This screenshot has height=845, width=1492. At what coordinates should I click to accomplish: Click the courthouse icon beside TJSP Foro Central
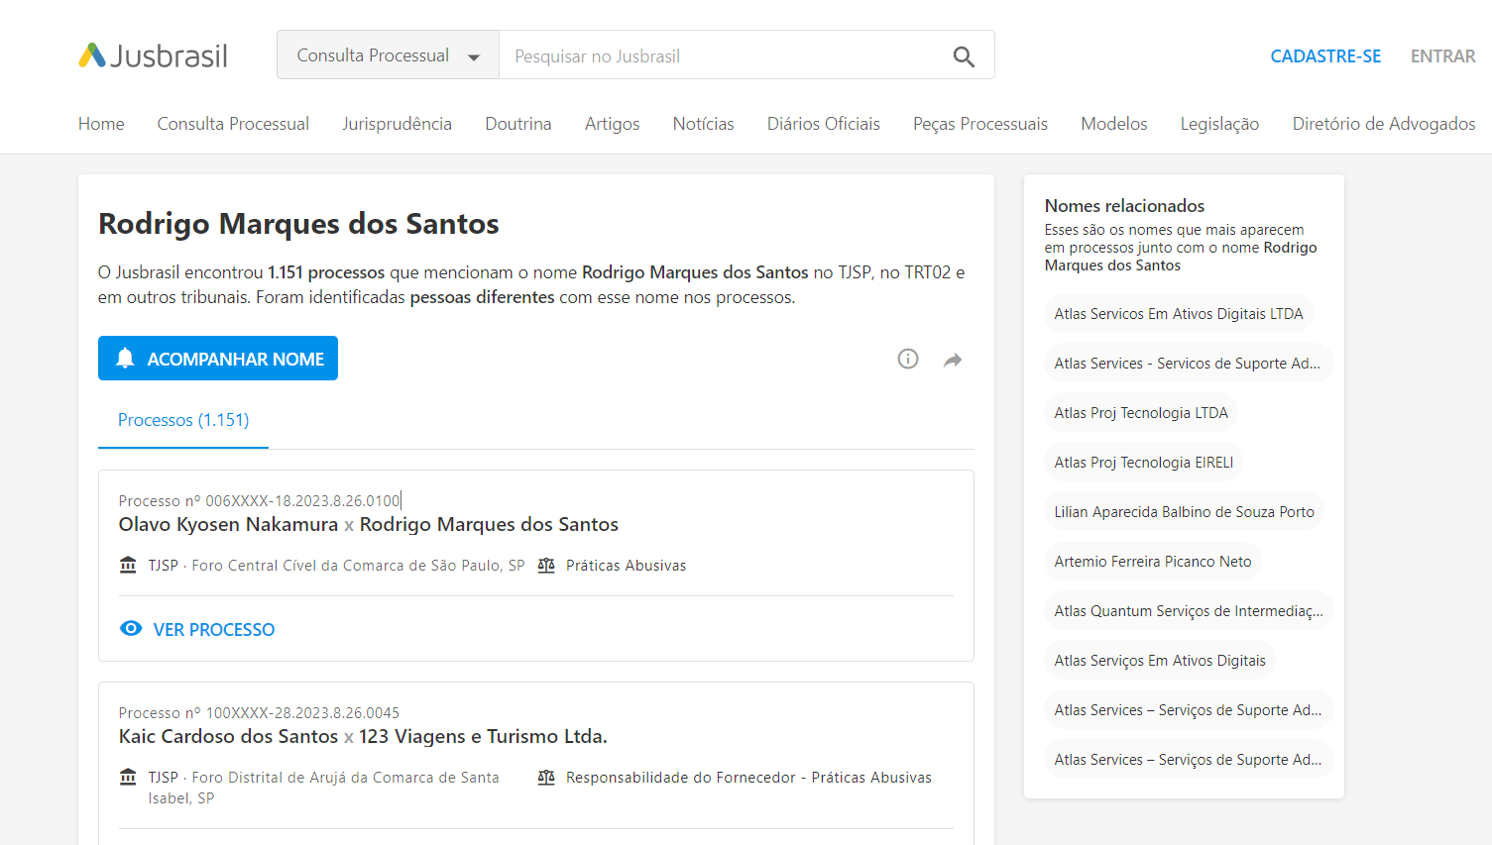[x=128, y=566]
